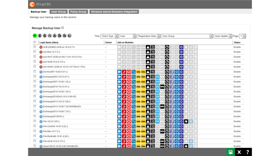Click the black triangle module icon in ACB-2008R2 row
Image resolution: width=277 pixels, height=156 pixels.
pyautogui.click(x=148, y=47)
